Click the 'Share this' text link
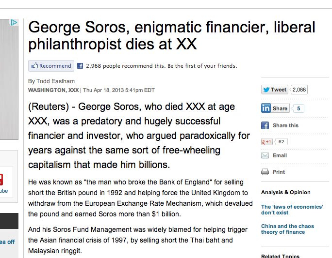Screen dimensions: 332x258 coord(285,125)
